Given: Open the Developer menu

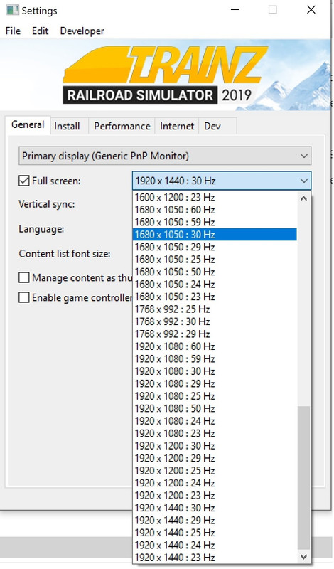Looking at the screenshot, I should pos(82,31).
